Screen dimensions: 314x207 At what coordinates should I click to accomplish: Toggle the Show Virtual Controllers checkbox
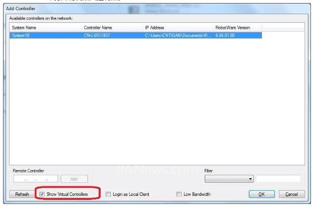tap(42, 194)
